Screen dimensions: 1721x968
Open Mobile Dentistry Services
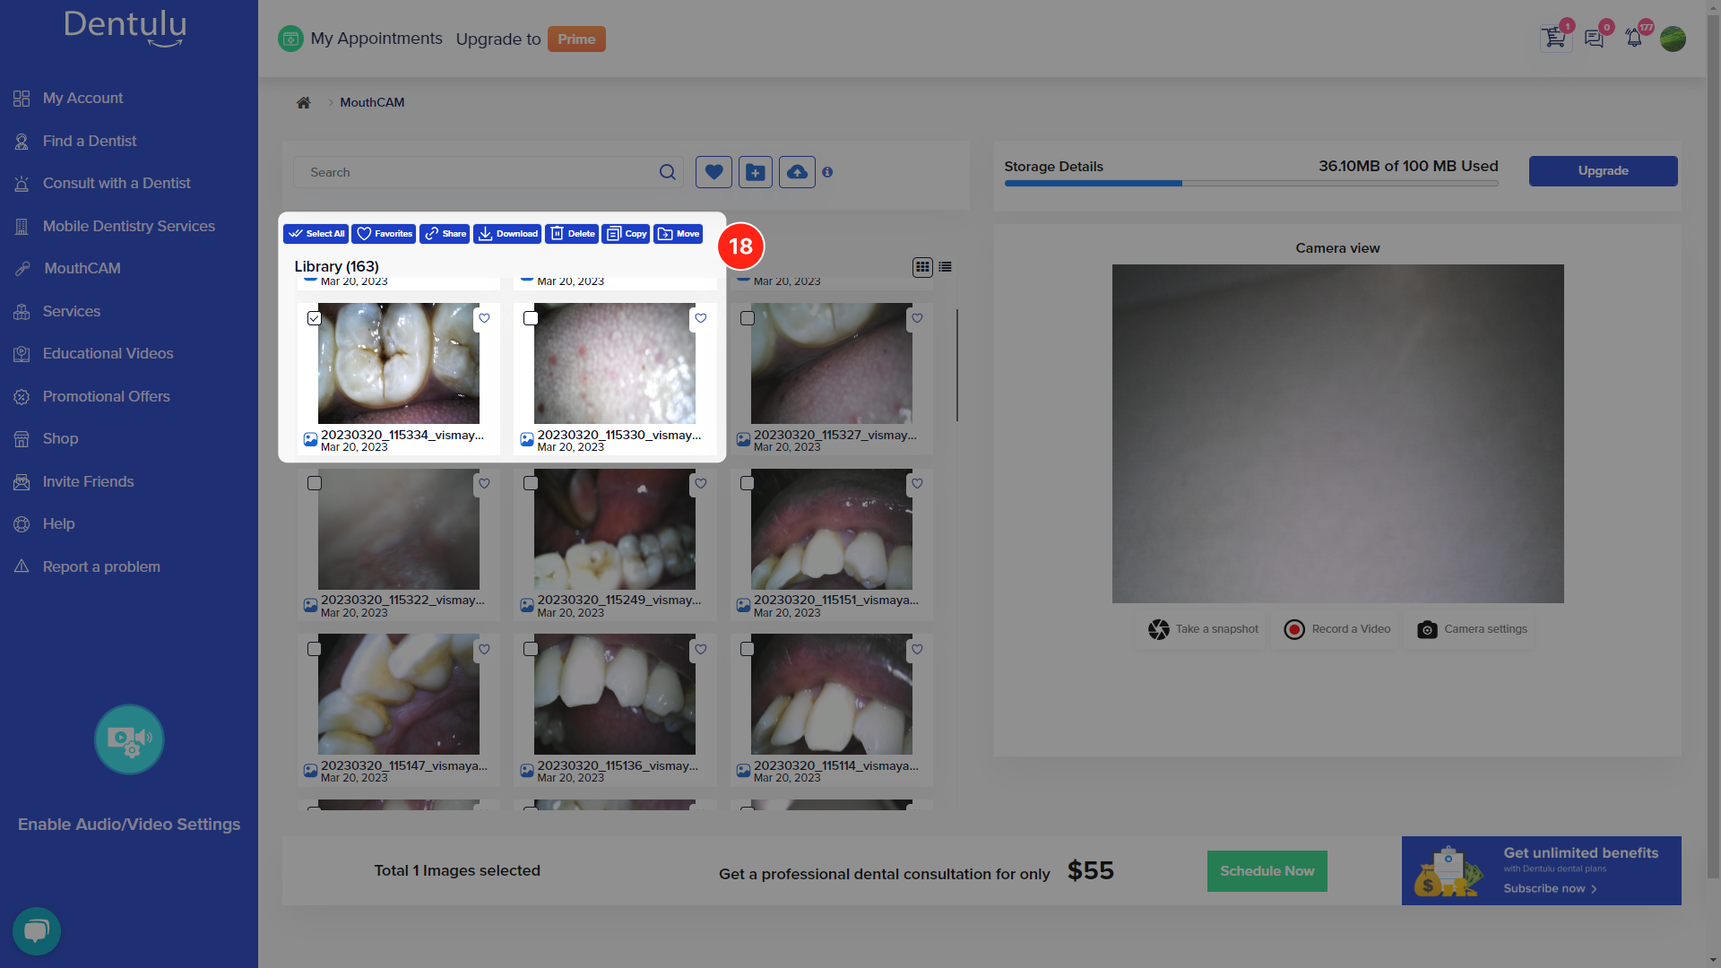coord(128,226)
